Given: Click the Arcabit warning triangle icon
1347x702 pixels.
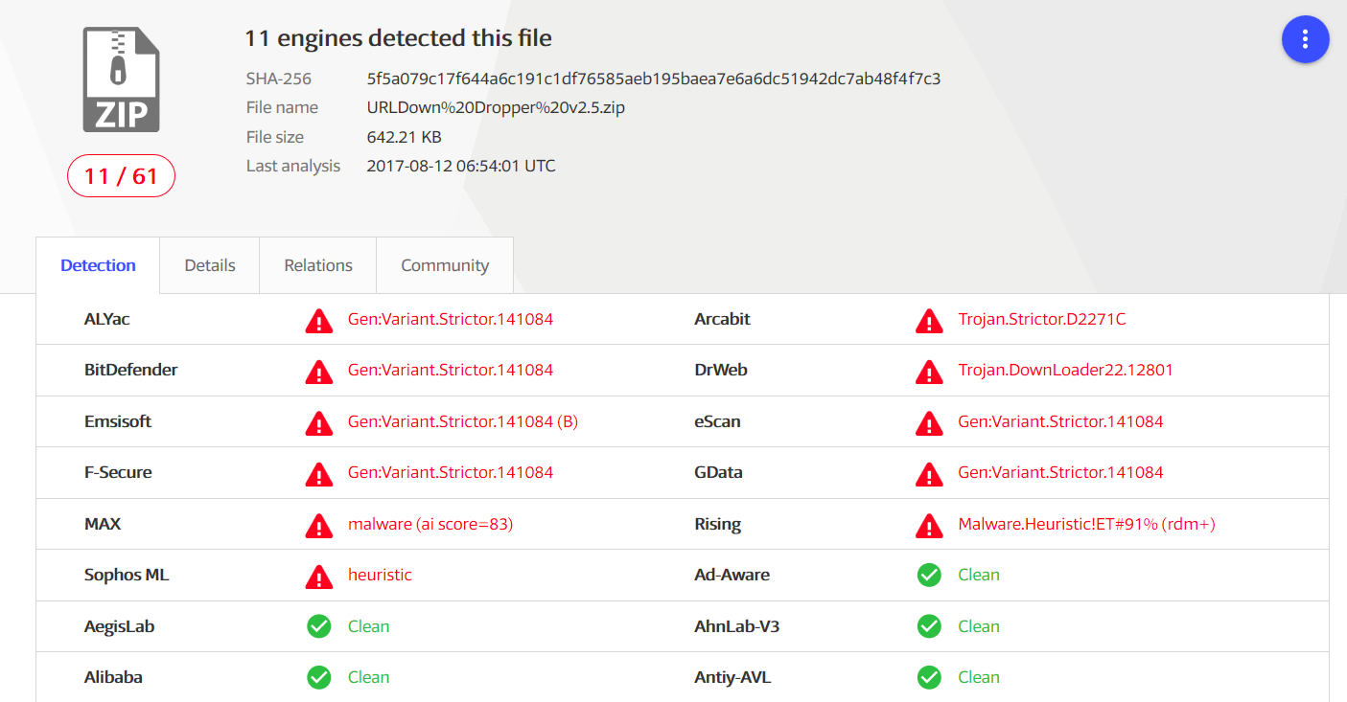Looking at the screenshot, I should click(929, 320).
